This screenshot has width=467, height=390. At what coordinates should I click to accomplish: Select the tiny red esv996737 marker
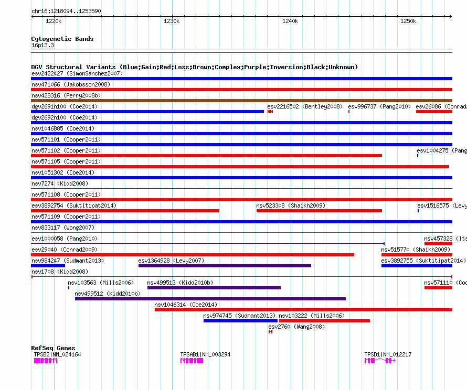(349, 112)
